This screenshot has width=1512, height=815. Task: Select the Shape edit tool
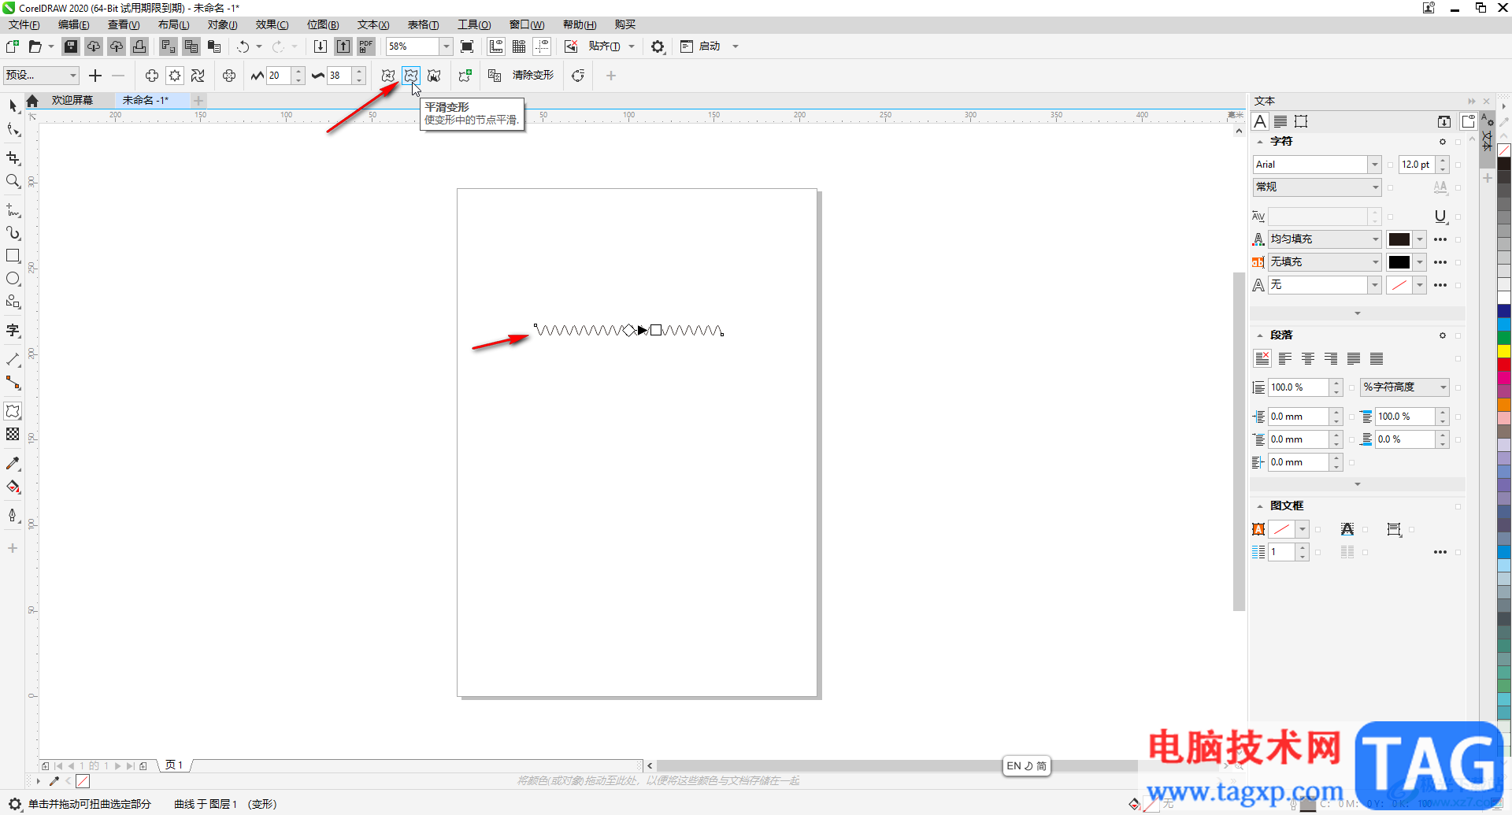13,129
